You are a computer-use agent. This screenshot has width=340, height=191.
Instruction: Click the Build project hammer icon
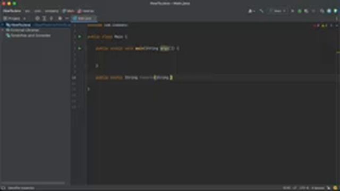point(261,11)
